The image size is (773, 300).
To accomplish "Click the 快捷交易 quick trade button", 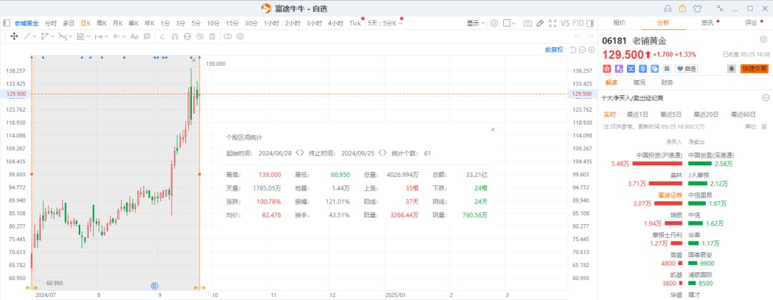I will tap(754, 69).
